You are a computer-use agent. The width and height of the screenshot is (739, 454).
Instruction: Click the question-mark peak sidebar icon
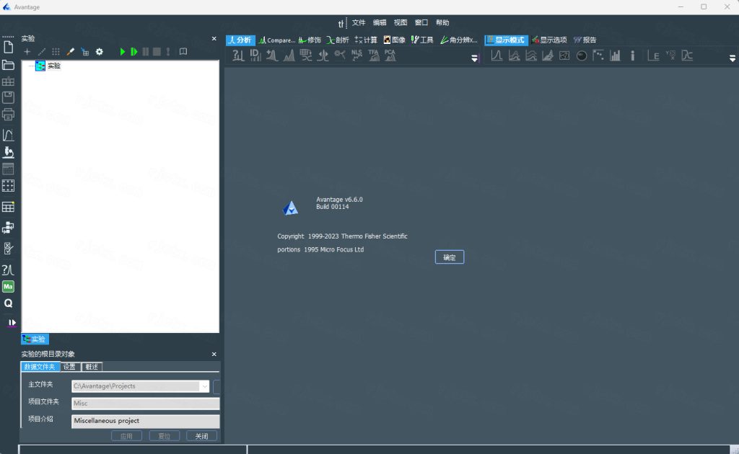pos(8,270)
